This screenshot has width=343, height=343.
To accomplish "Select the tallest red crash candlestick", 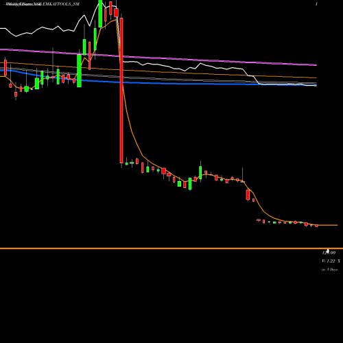I will point(121,91).
